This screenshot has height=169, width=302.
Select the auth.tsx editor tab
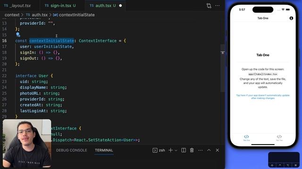pos(103,6)
